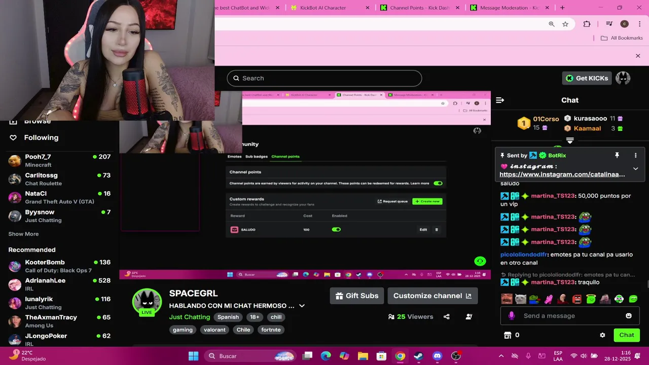
Task: Open chat settings gear
Action: click(602, 335)
